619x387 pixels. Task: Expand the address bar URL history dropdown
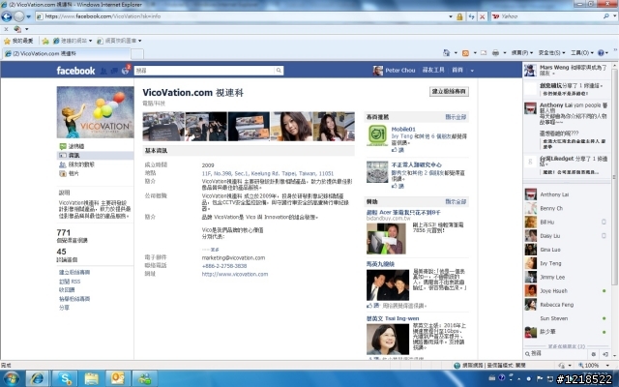pyautogui.click(x=451, y=16)
